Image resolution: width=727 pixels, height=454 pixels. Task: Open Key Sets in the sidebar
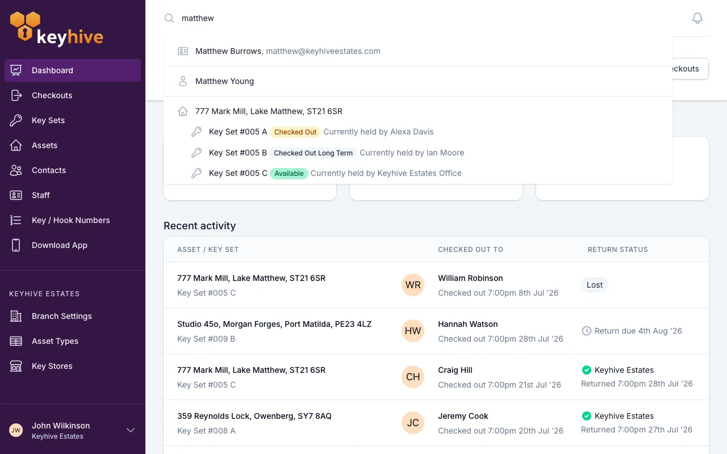[x=73, y=120]
